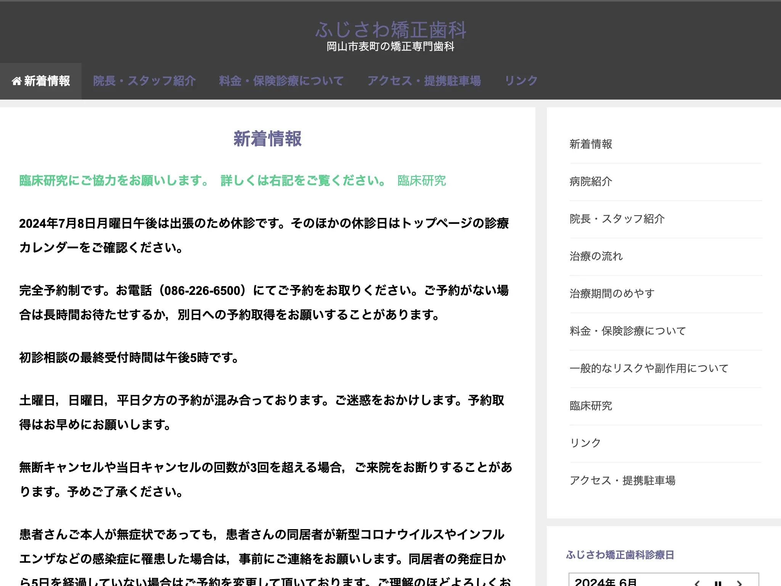Click the 2024年7月8日月曜日午後 closure notice paragraph

pyautogui.click(x=264, y=235)
